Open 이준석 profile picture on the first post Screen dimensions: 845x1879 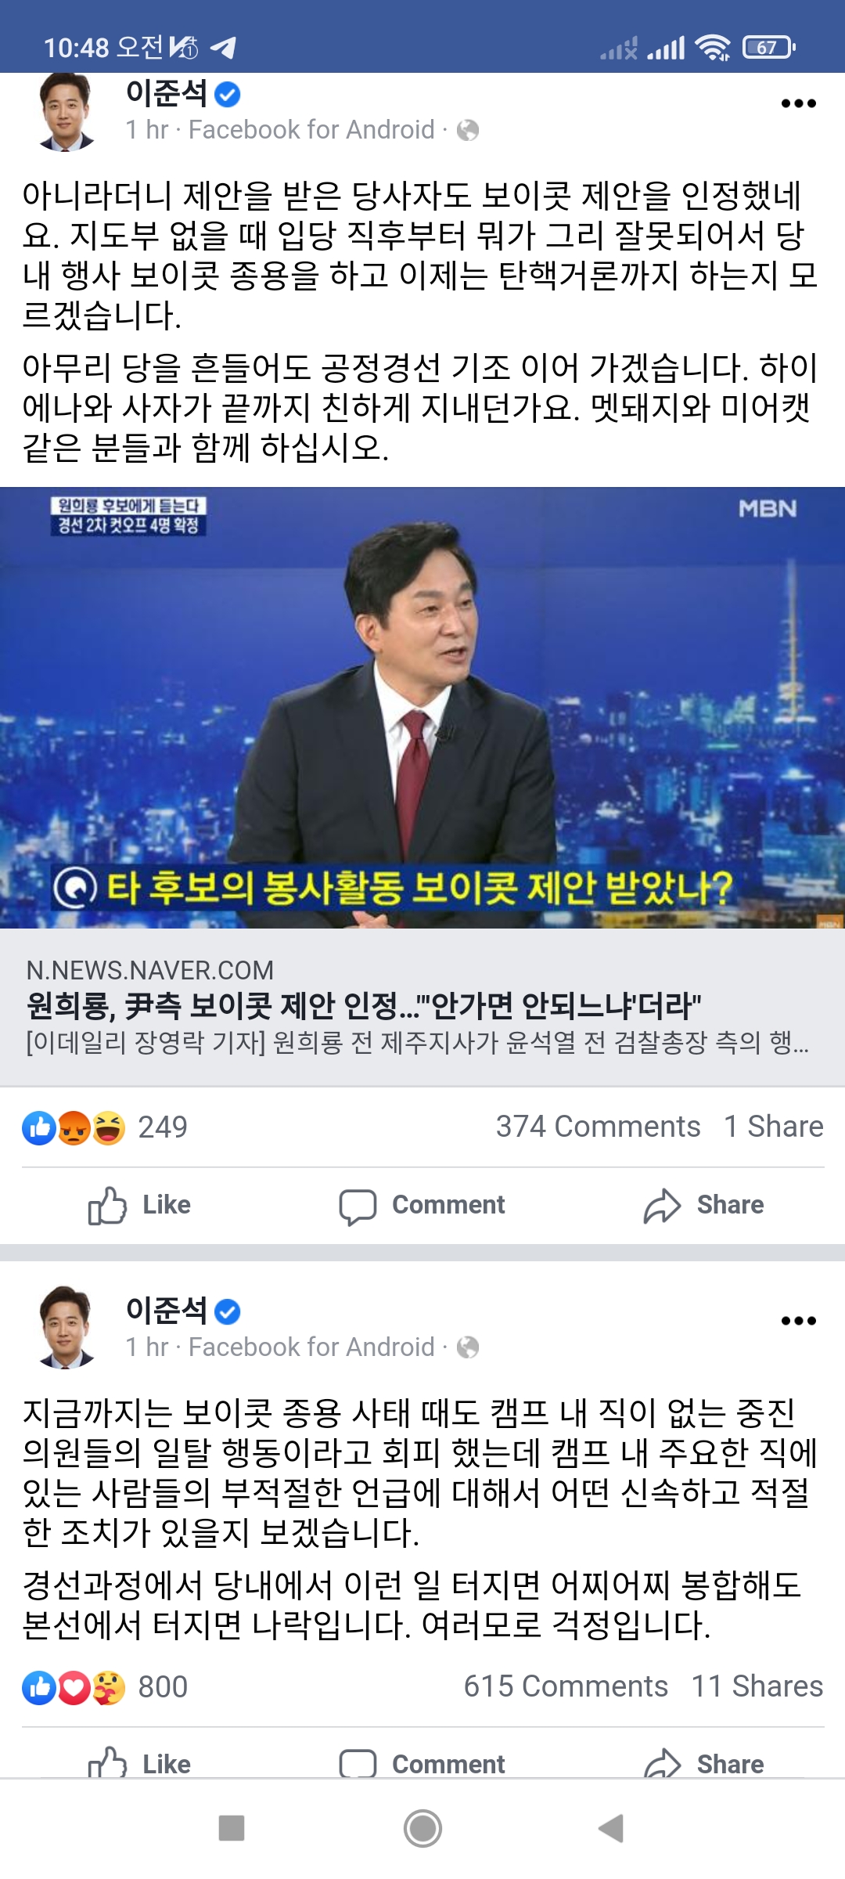click(x=67, y=110)
